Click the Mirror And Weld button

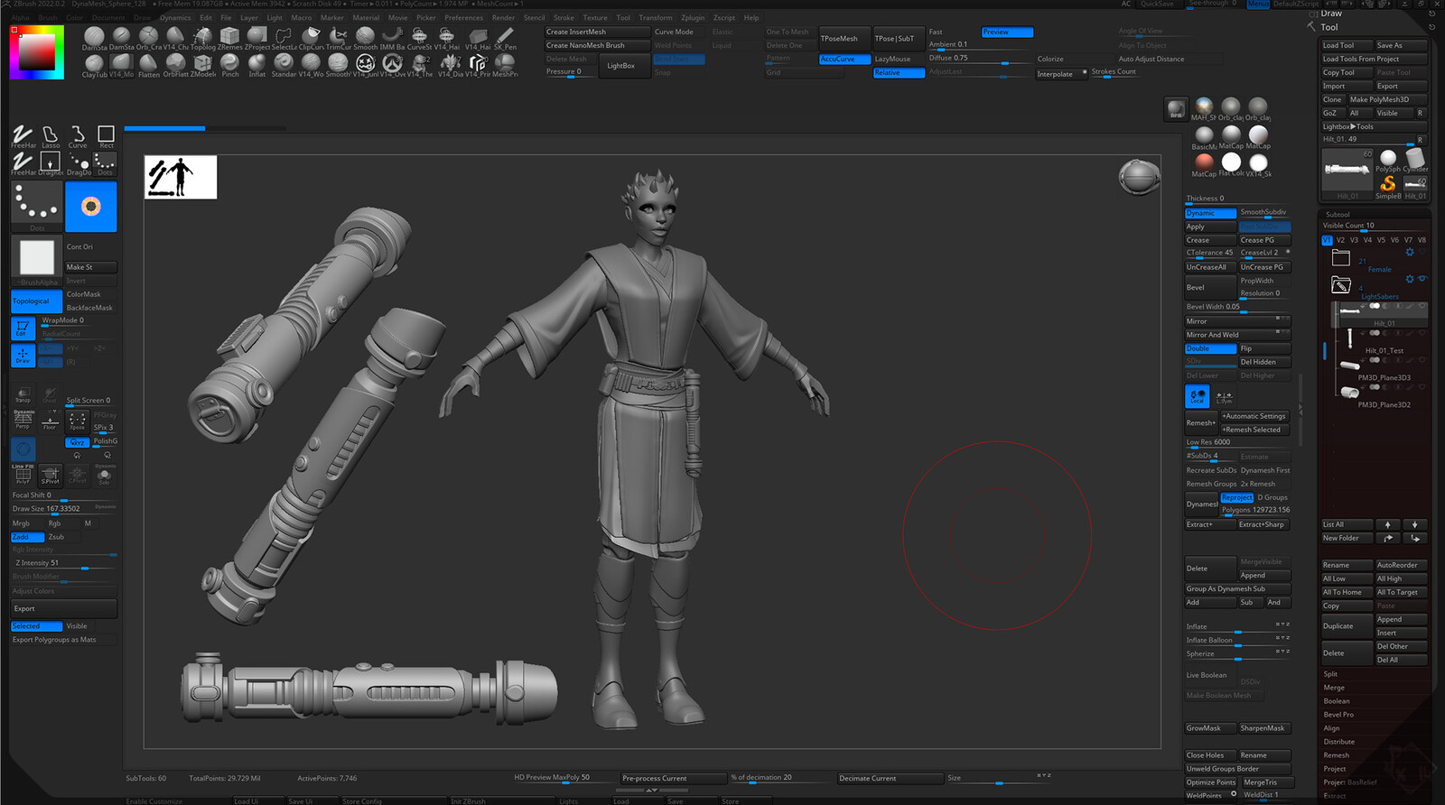pos(1237,335)
